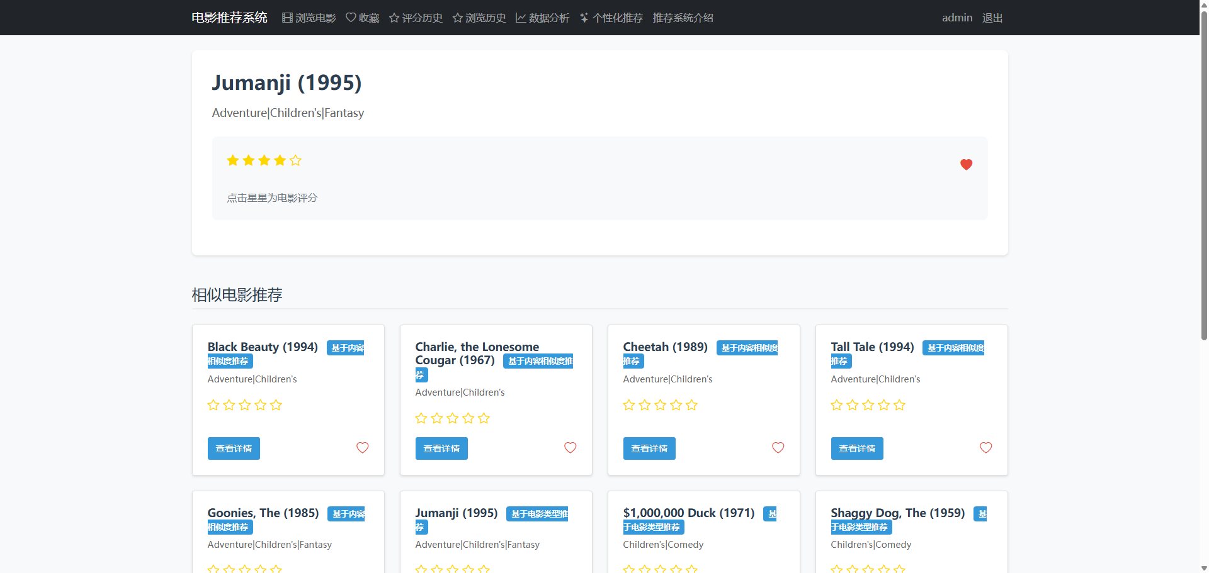Viewport: 1209px width, 573px height.
Task: Give Charlie, the Lonesome Cougar two stars
Action: [437, 418]
